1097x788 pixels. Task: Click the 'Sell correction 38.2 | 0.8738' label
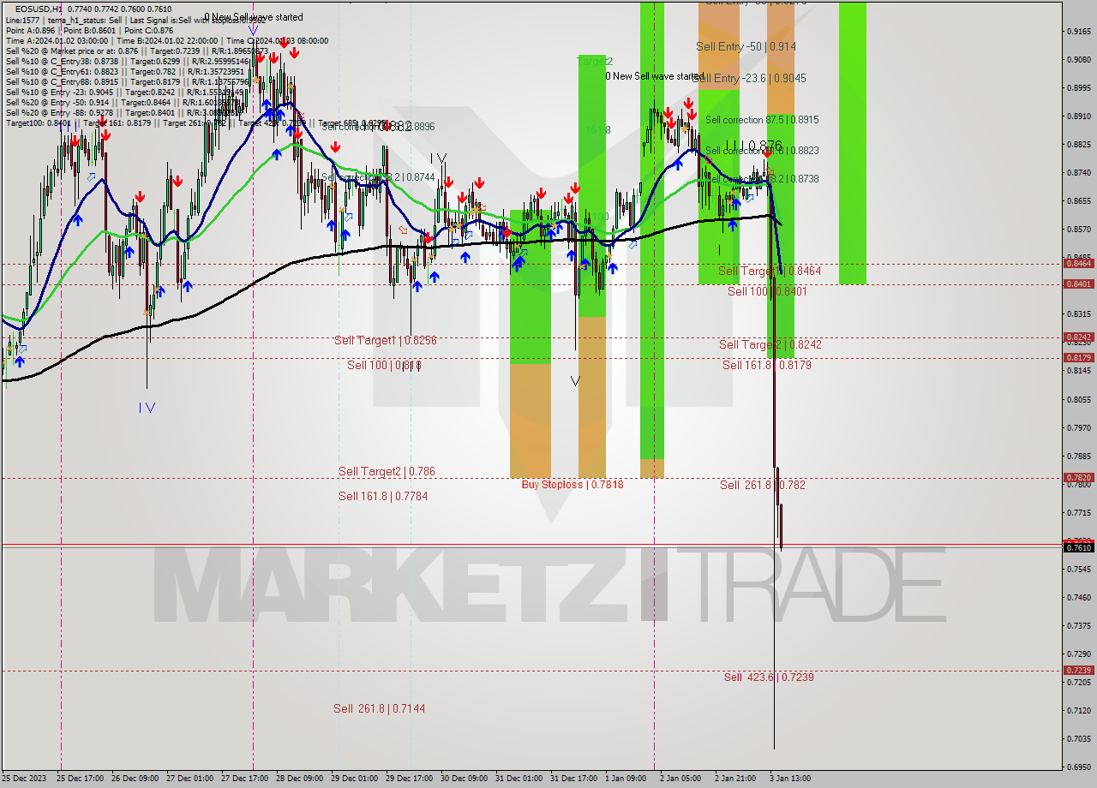point(762,179)
